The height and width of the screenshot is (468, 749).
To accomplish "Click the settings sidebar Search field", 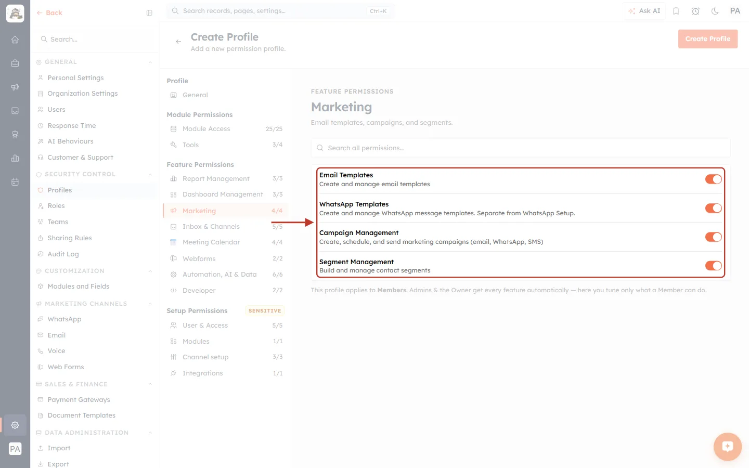I will pos(95,40).
